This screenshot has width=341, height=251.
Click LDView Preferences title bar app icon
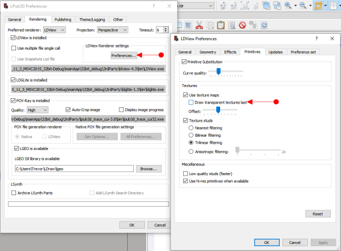pos(176,38)
